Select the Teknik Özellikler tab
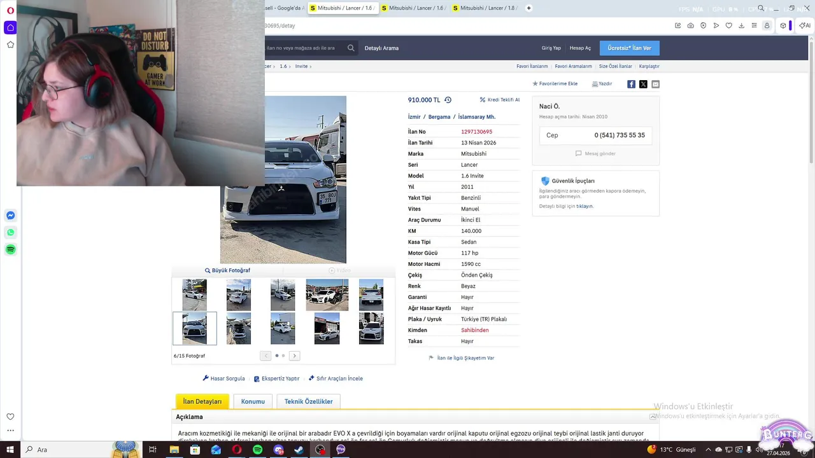Image resolution: width=815 pixels, height=458 pixels. pyautogui.click(x=308, y=401)
